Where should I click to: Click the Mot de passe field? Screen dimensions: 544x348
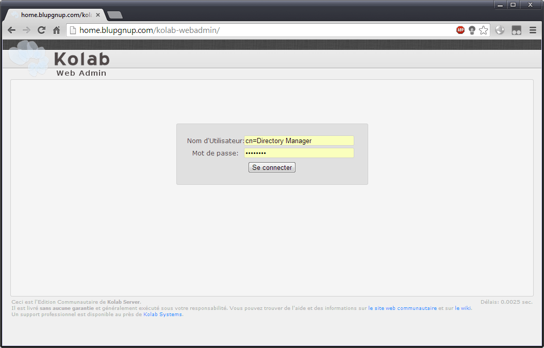pos(299,153)
